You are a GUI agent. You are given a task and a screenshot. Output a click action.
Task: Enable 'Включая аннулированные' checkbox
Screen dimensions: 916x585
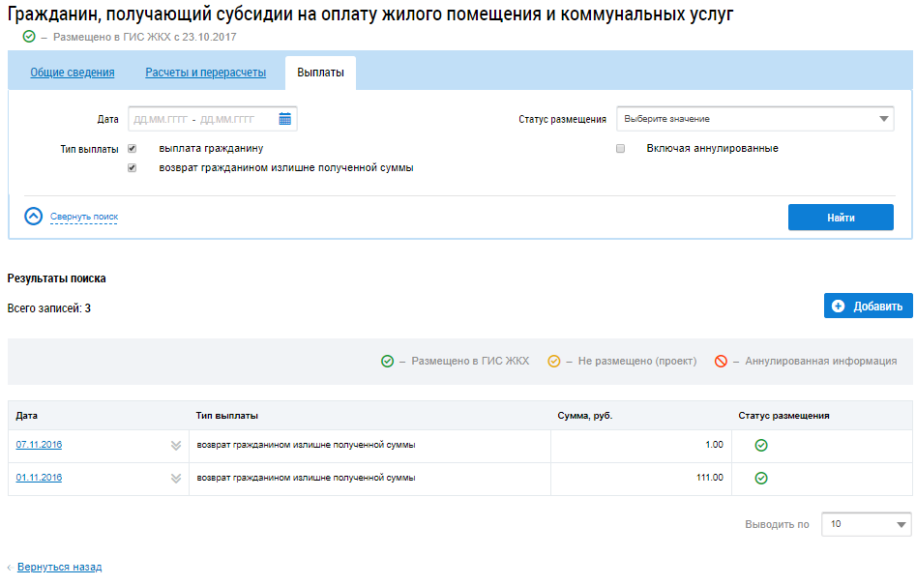tap(621, 149)
